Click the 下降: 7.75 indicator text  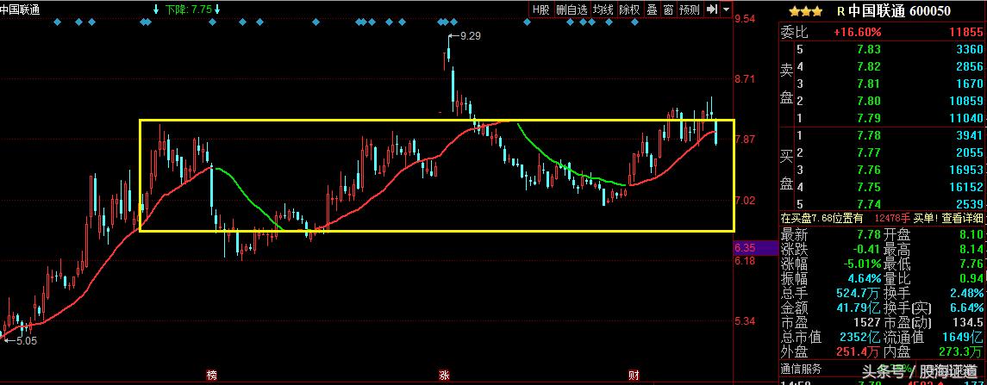188,9
